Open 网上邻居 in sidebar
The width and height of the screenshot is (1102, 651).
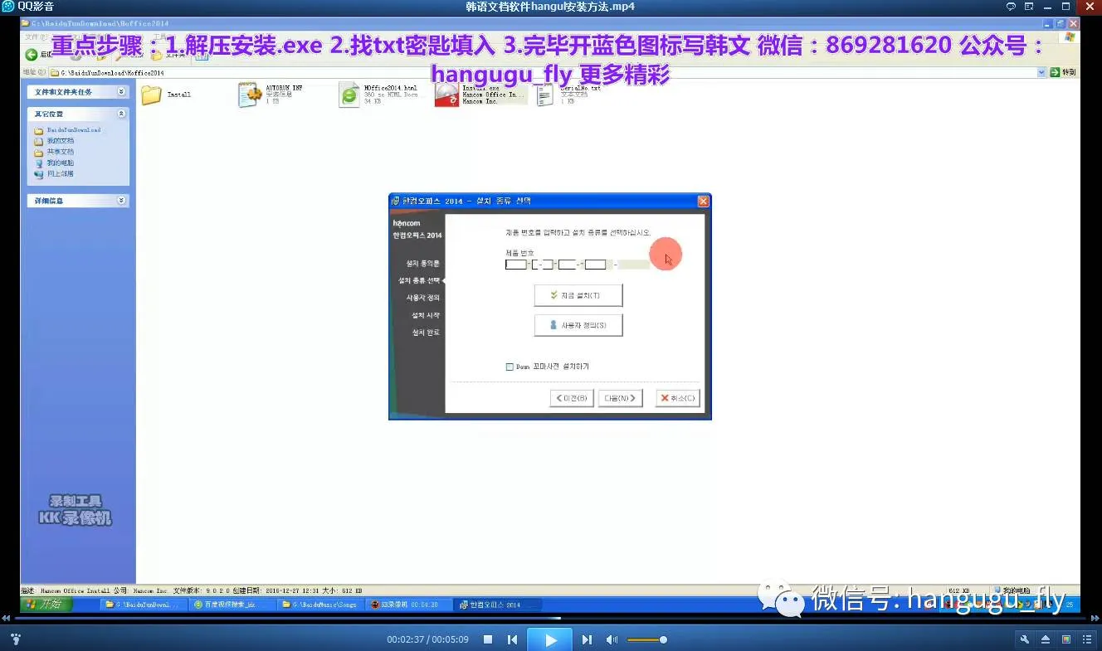pos(60,174)
